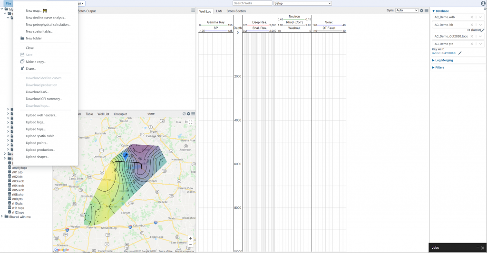Screen dimensions: 487x253
Task: Click the blue key well map marker
Action: 126,156
